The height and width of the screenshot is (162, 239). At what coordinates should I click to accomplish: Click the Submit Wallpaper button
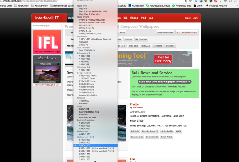coord(165,32)
